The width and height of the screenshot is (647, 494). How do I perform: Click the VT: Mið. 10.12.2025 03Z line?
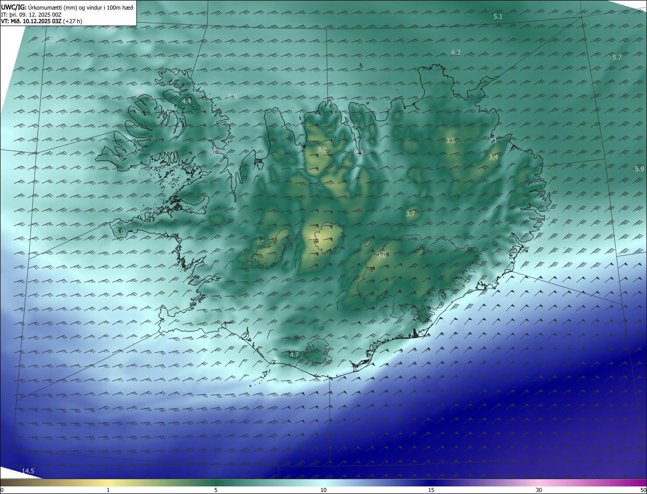41,21
